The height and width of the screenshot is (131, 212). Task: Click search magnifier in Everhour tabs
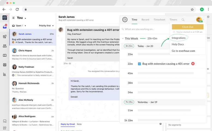pyautogui.click(x=183, y=20)
